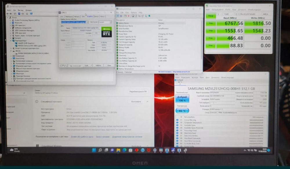
Task: Click the Bluetooth device category icon
Action: pyautogui.click(x=13, y=23)
